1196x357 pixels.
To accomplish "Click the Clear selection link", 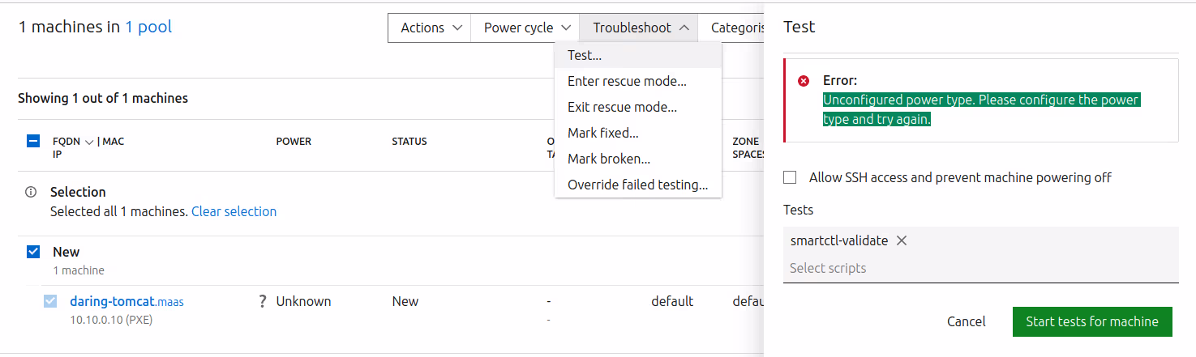I will pyautogui.click(x=234, y=211).
